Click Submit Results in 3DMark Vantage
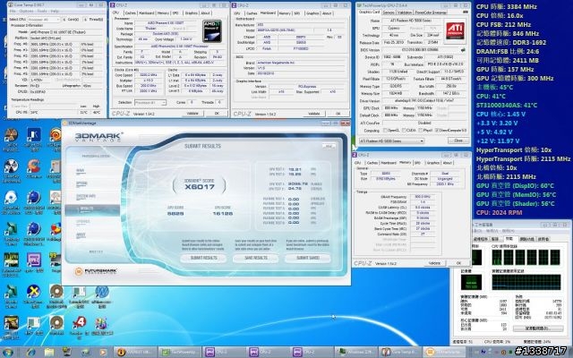Image resolution: width=573 pixels, height=358 pixels. [x=203, y=258]
